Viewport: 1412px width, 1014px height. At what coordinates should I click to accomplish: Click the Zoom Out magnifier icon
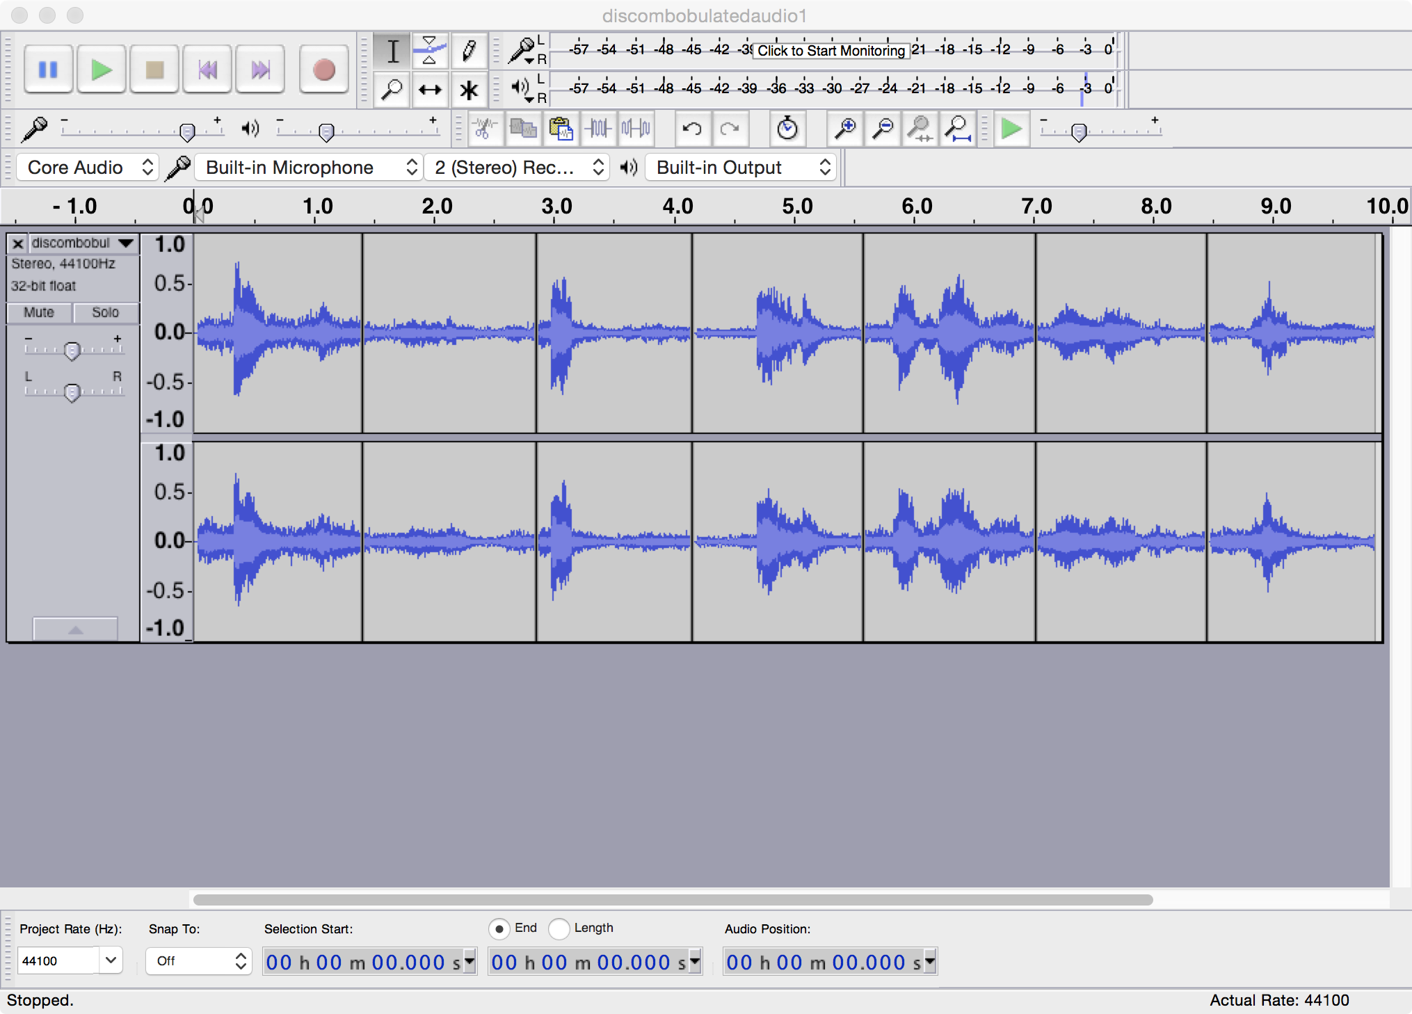pos(882,129)
